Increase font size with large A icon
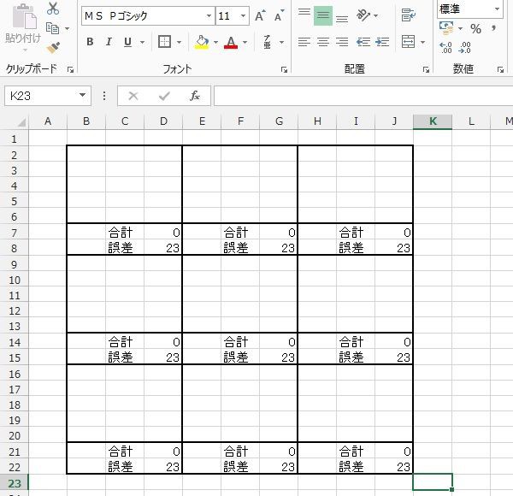This screenshot has width=513, height=496. pos(260,15)
